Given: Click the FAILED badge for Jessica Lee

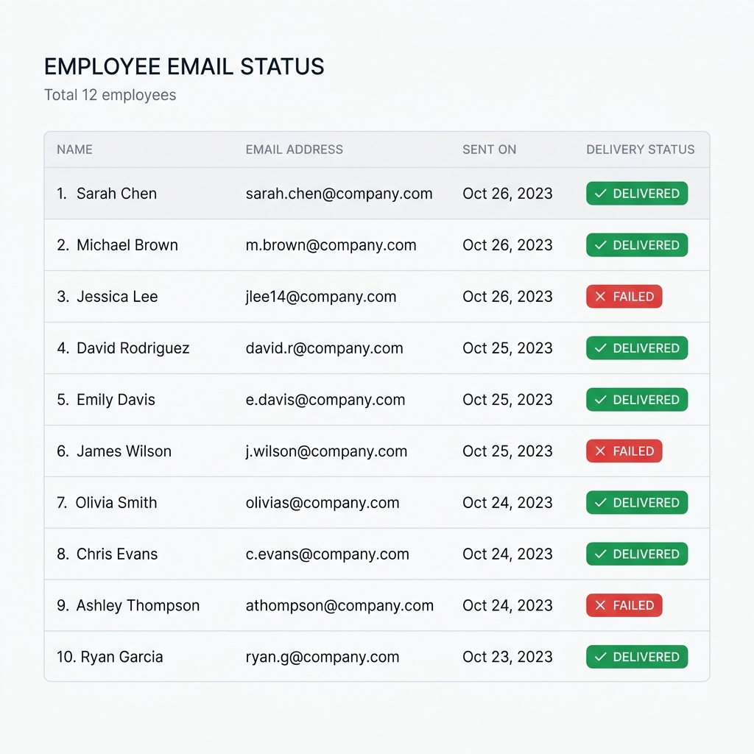Looking at the screenshot, I should pos(624,296).
